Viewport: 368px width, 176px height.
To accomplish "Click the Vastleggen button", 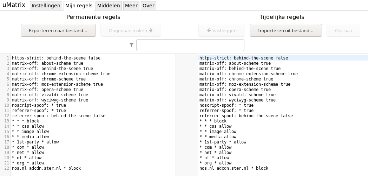I will pyautogui.click(x=222, y=30).
